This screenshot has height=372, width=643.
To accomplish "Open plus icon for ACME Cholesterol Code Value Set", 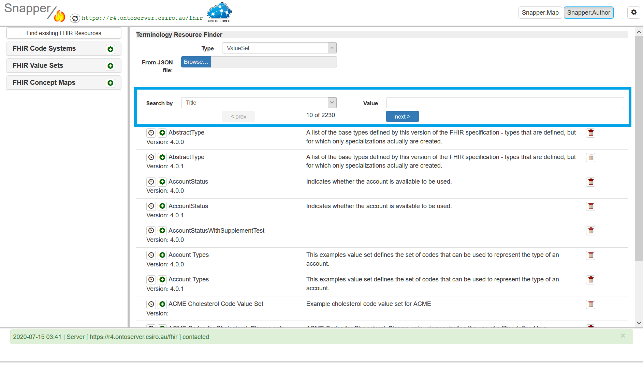I will click(162, 304).
